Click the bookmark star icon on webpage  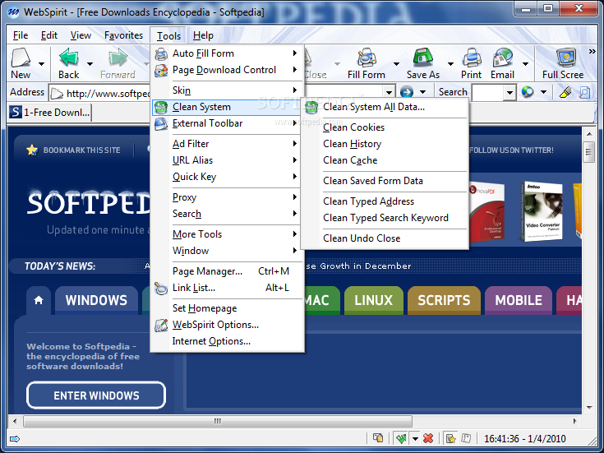[x=32, y=150]
